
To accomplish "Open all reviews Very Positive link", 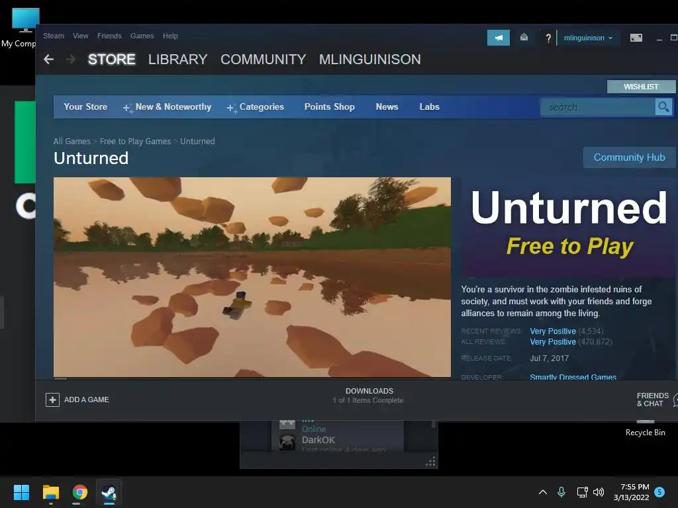I will [x=553, y=342].
